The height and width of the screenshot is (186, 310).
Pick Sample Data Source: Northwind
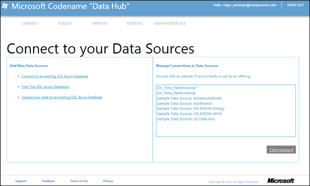[x=226, y=103]
